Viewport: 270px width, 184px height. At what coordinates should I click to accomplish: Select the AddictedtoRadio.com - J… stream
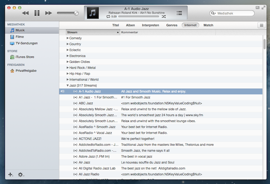[x=161, y=145]
